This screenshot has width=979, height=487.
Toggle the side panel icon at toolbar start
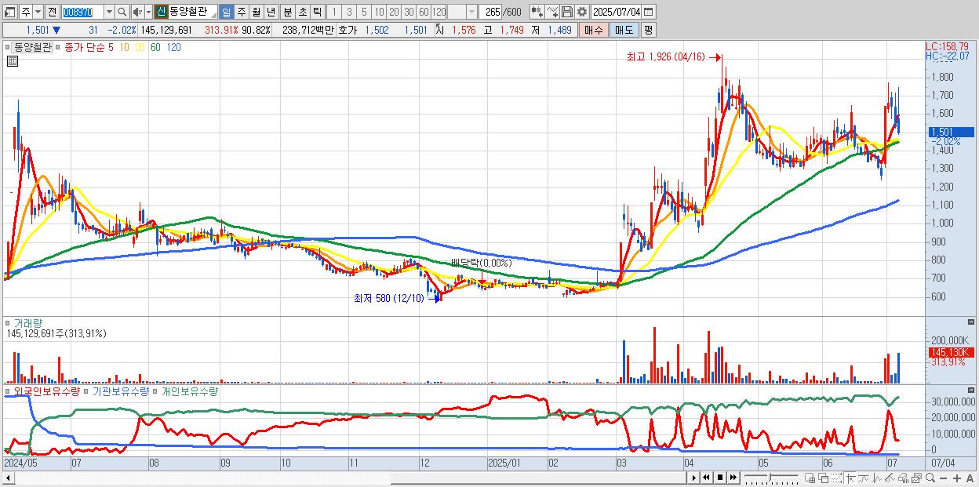(10, 13)
